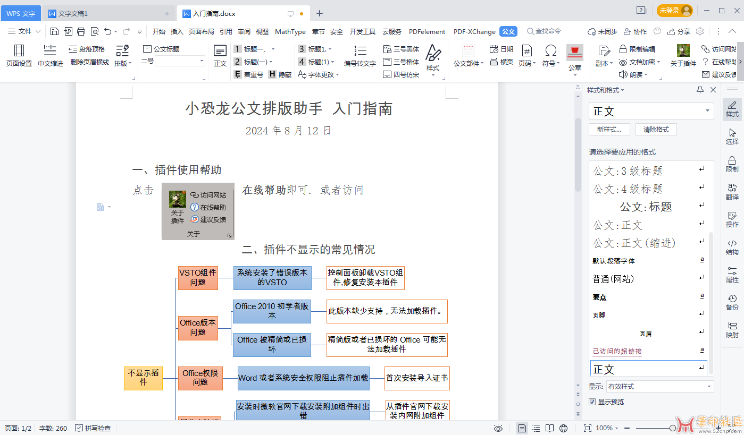Open the 备份 sidebar tool
The height and width of the screenshot is (435, 744).
732,302
